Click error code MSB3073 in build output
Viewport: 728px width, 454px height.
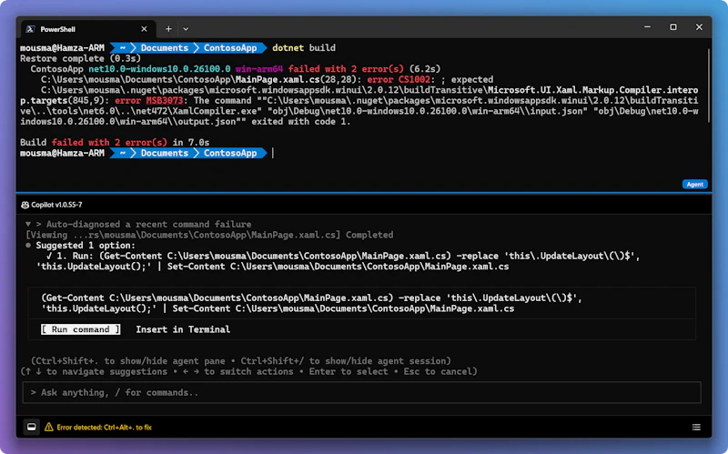pyautogui.click(x=165, y=100)
